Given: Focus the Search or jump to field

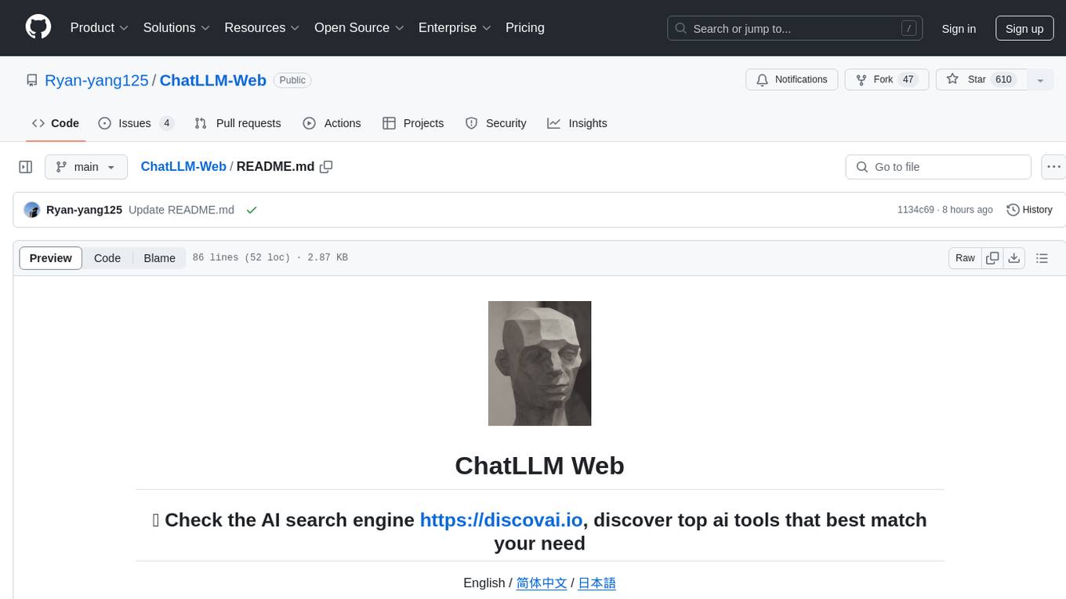Looking at the screenshot, I should pyautogui.click(x=795, y=28).
